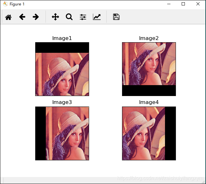
Task: Click the matplotlib Figure 1 window icon
Action: tap(5, 4)
